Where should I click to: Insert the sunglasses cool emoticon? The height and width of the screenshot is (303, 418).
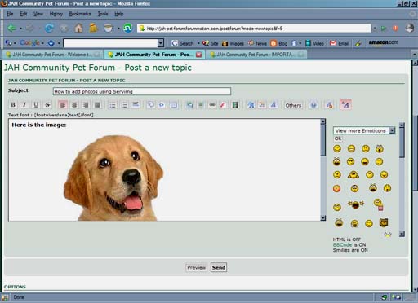point(350,162)
